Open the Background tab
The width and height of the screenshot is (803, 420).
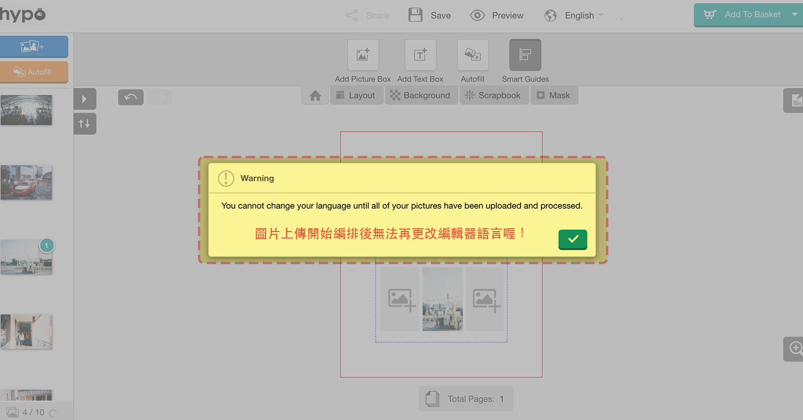click(421, 96)
